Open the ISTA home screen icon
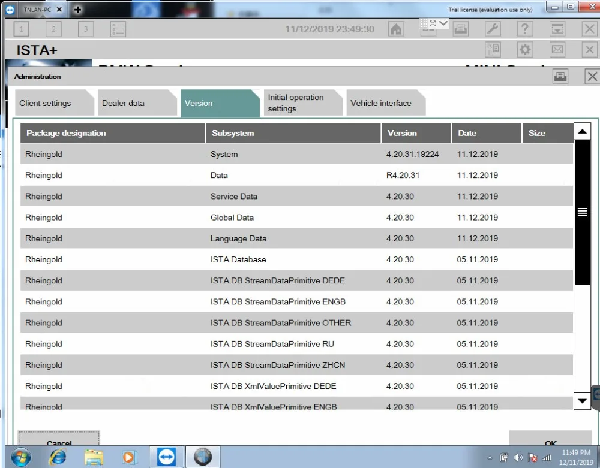 pyautogui.click(x=396, y=29)
